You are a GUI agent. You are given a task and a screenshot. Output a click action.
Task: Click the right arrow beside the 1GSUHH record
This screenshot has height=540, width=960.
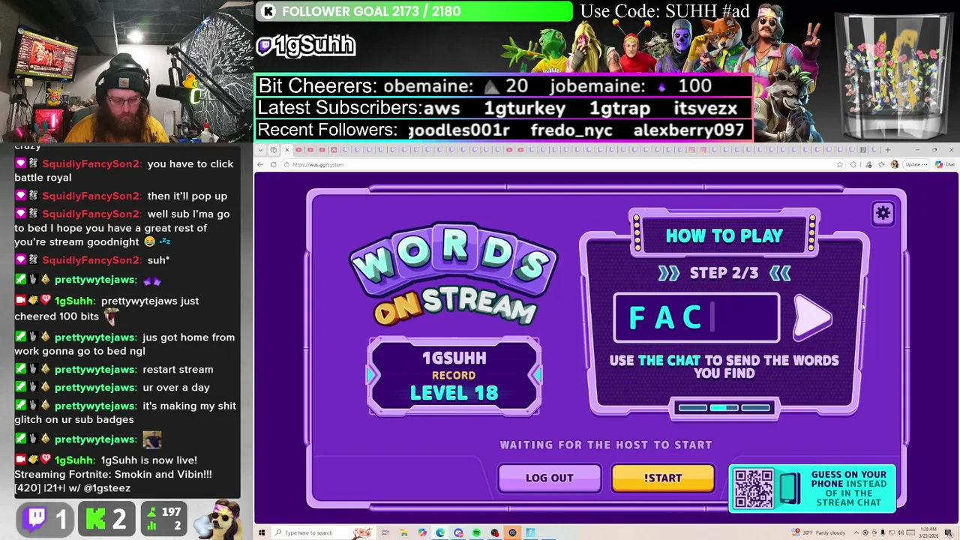(535, 375)
